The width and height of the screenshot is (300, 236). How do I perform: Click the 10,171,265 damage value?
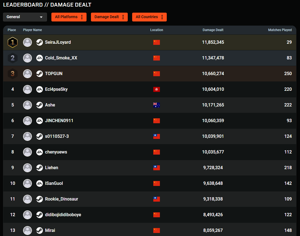(213, 105)
